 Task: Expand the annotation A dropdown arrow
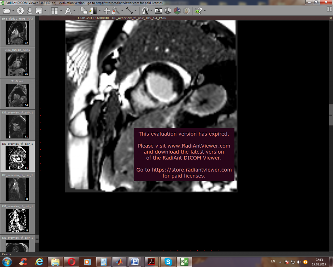[x=74, y=11]
